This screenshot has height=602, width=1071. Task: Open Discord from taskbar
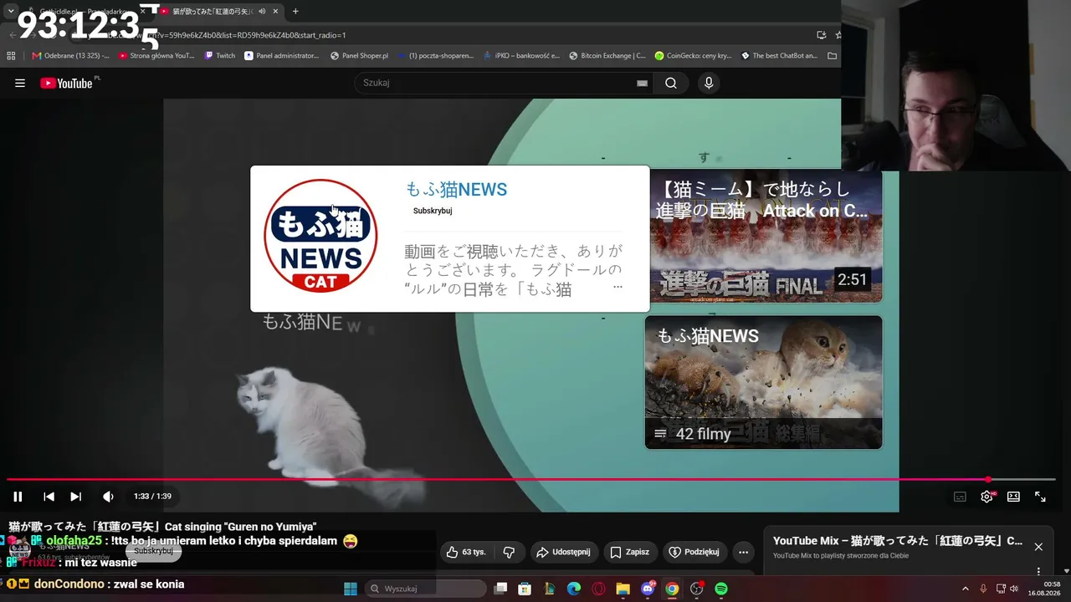coord(648,589)
